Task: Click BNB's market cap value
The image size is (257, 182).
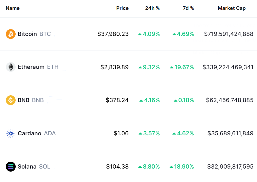Action: coord(230,100)
